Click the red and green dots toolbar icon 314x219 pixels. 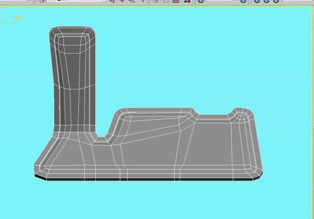[187, 1]
